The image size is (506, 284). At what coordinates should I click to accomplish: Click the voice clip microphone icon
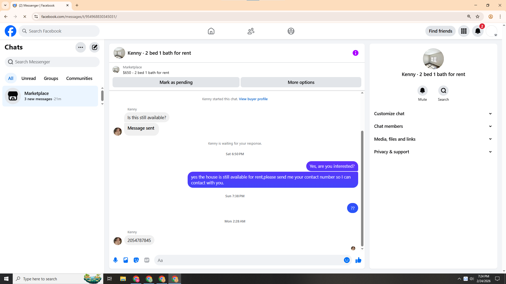pos(115,260)
